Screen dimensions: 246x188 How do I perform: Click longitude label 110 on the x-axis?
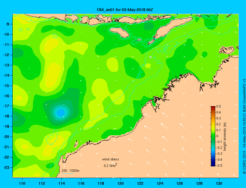click(22, 183)
